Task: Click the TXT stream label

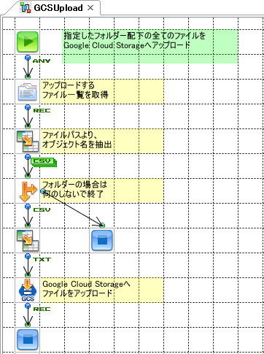Action: click(42, 260)
